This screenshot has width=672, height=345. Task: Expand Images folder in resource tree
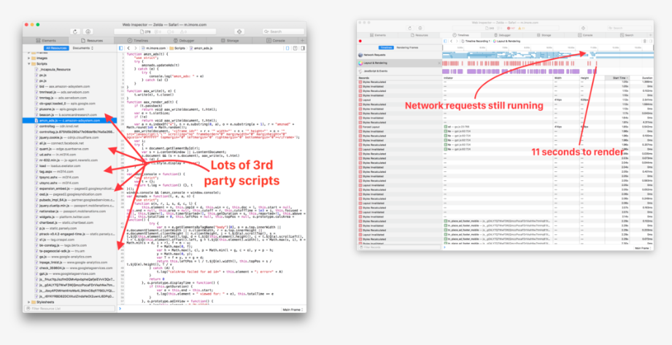point(29,58)
